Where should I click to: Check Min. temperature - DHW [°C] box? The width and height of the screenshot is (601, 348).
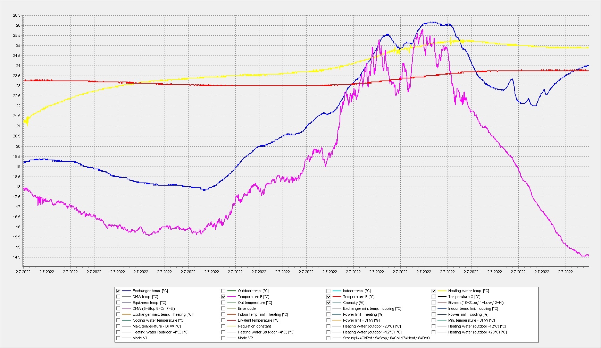(434, 320)
